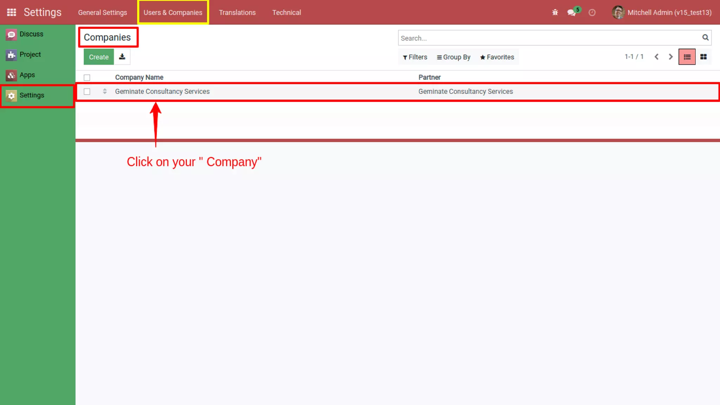Click the search magnifier icon
The width and height of the screenshot is (720, 405).
point(705,38)
